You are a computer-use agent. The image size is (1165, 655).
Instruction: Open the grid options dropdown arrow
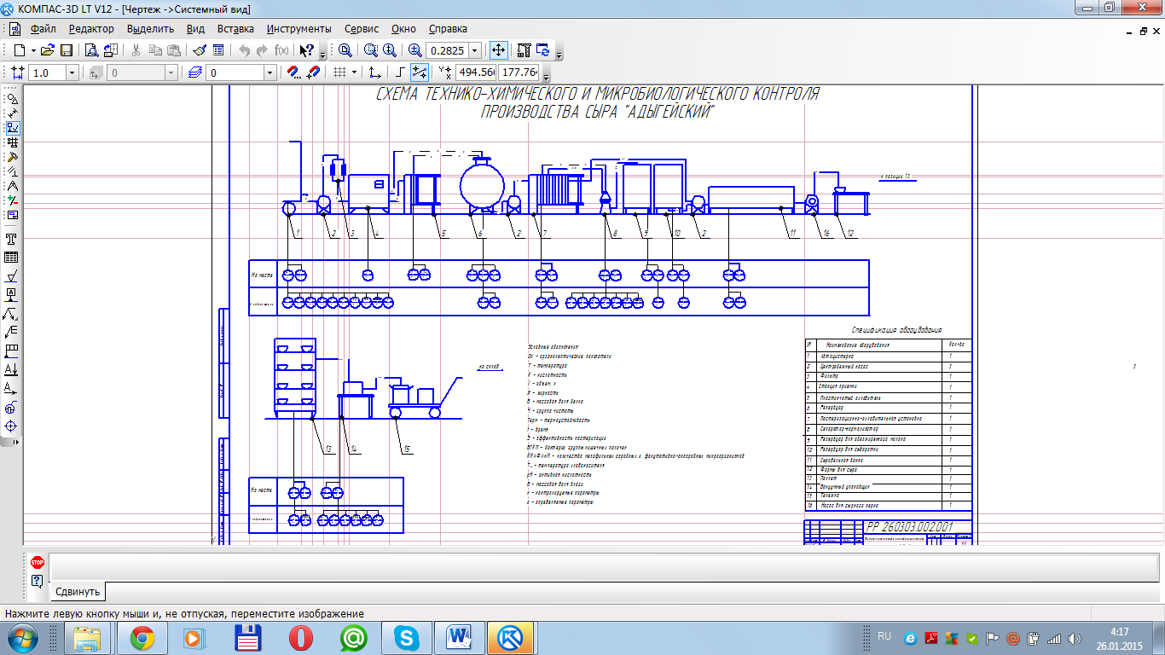tap(354, 72)
